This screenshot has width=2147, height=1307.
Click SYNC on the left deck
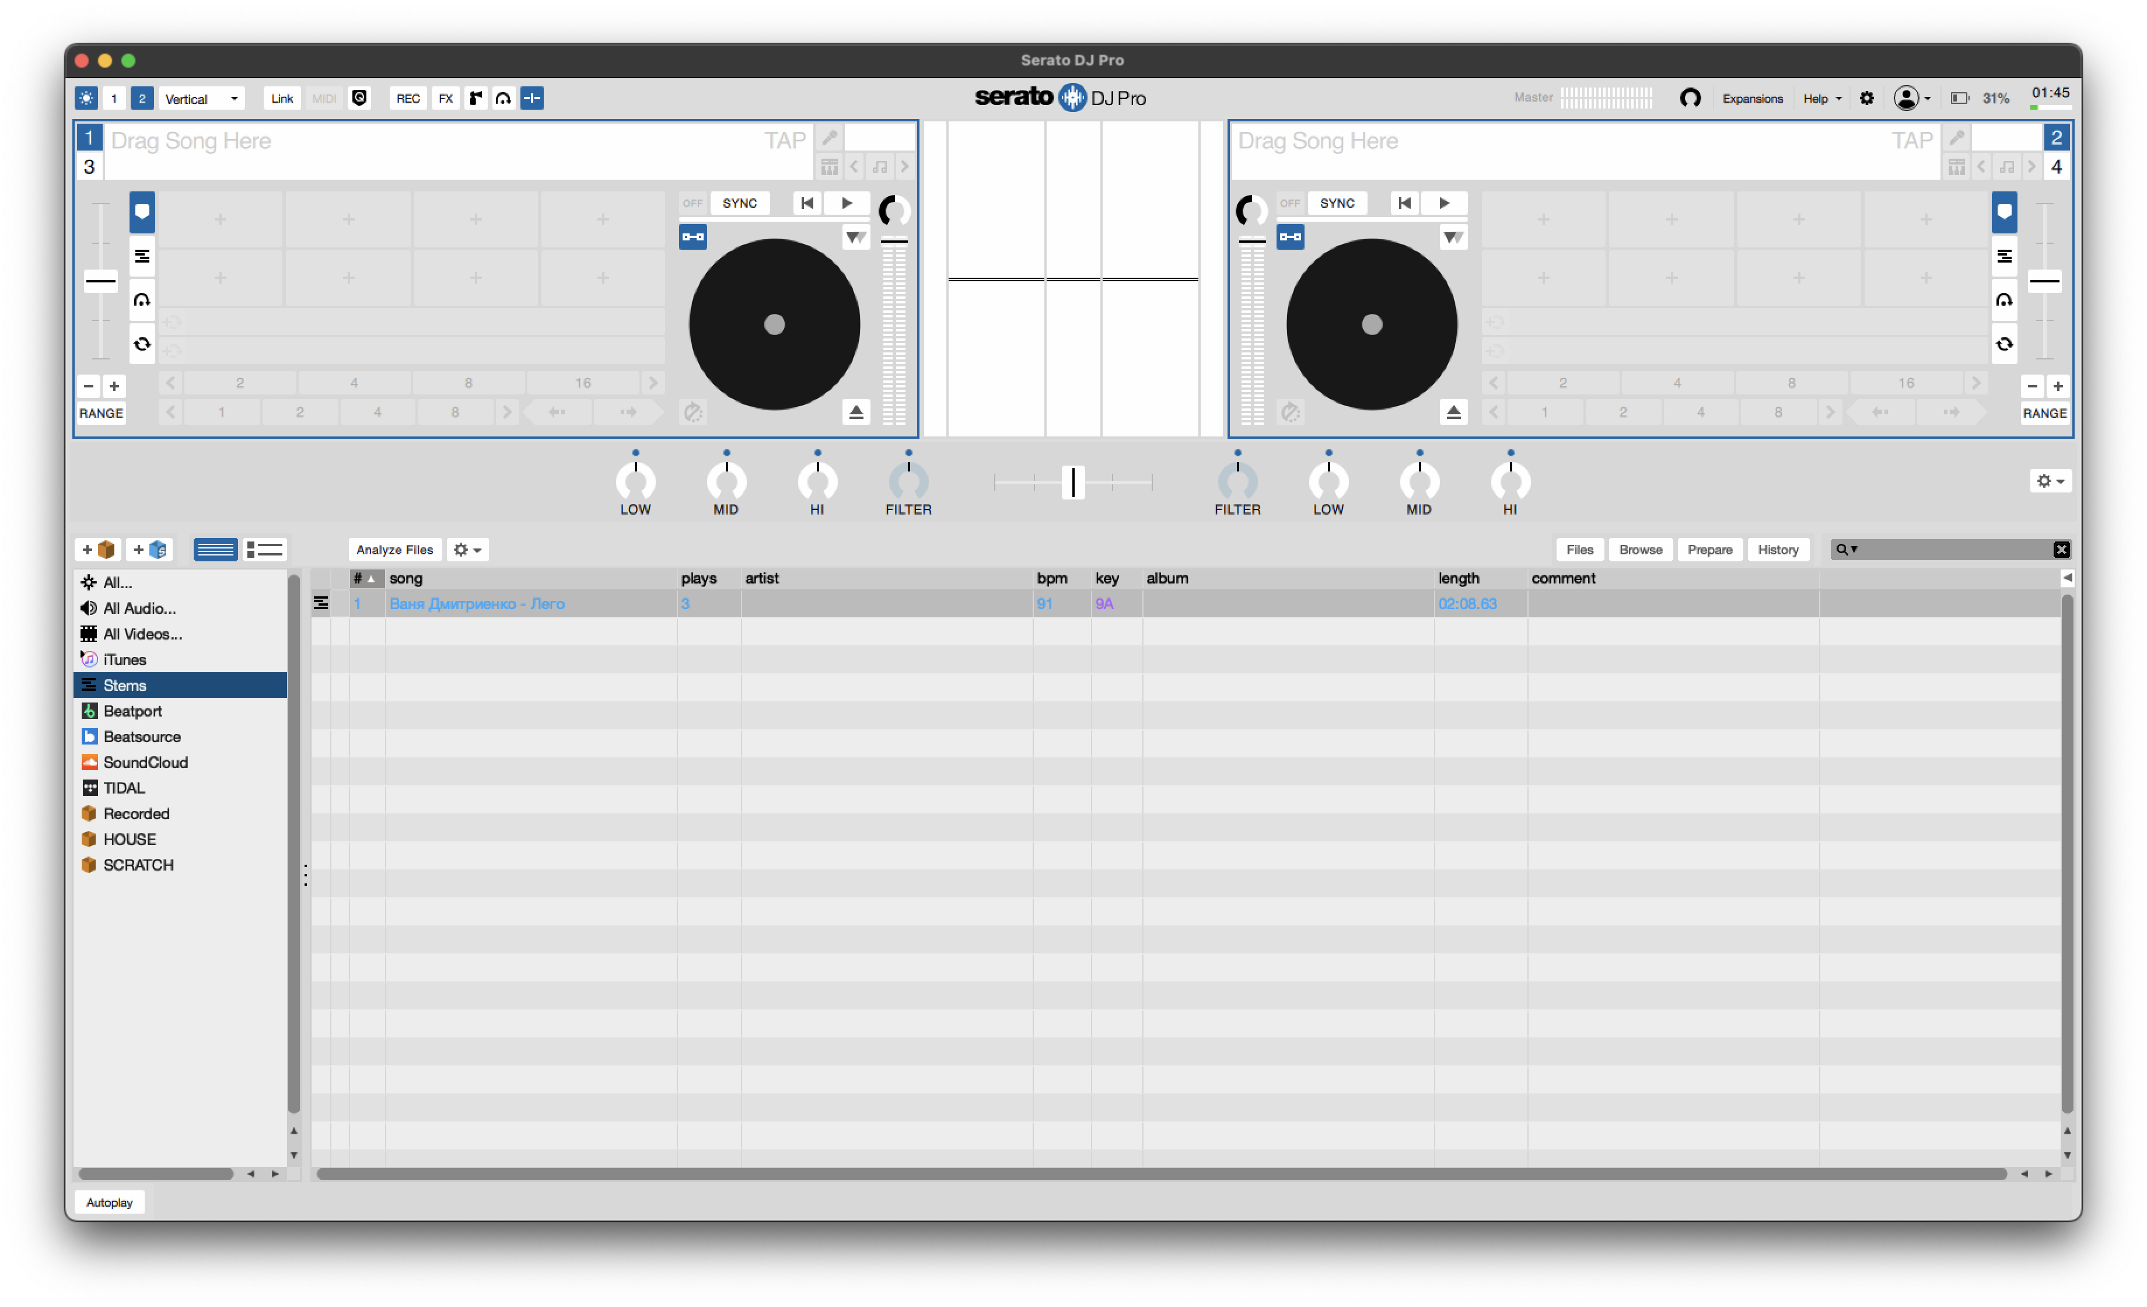[x=740, y=203]
